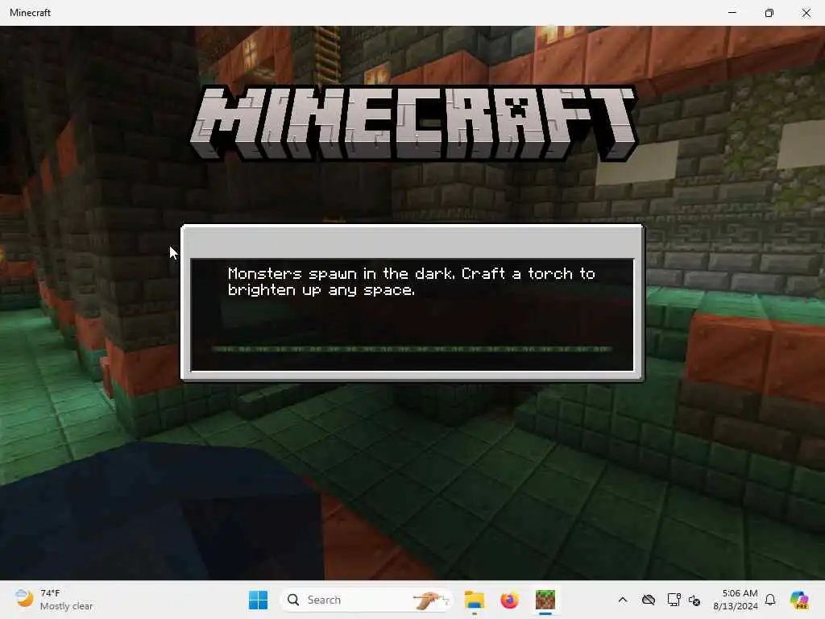Open the Windows Start menu
This screenshot has width=825, height=619.
258,600
